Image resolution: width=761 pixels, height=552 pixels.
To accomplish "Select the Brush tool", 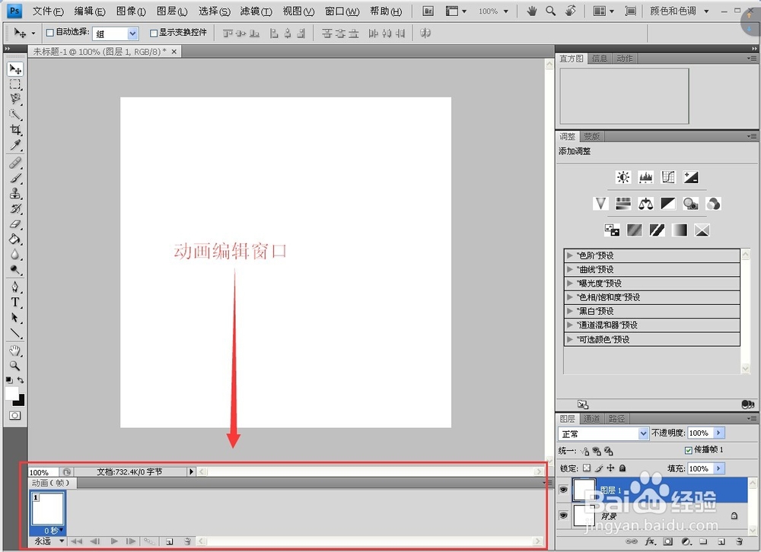I will pos(15,178).
